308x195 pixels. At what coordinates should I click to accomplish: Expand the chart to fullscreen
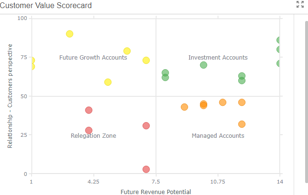[300, 5]
